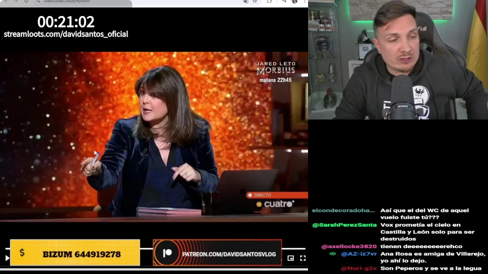Click chat username @AZ-iz7vr
Image resolution: width=488 pixels, height=274 pixels.
tap(359, 254)
